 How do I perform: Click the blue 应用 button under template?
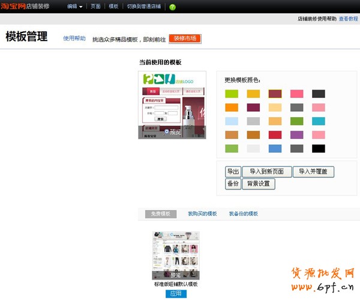pos(176,294)
